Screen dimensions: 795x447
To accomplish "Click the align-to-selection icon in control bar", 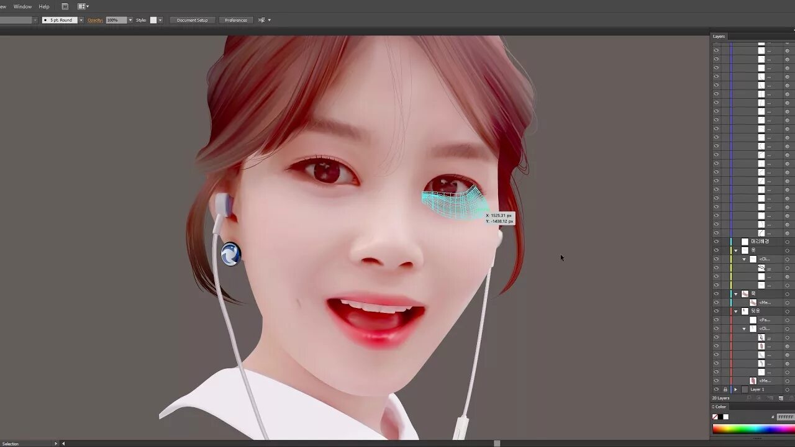I will point(261,20).
